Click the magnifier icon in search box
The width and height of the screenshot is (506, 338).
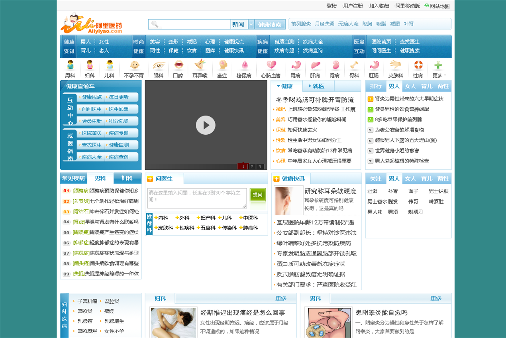155,24
